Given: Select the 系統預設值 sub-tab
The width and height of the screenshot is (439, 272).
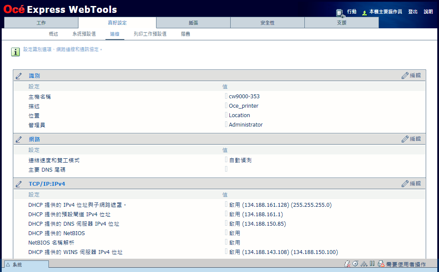Looking at the screenshot, I should pos(84,34).
